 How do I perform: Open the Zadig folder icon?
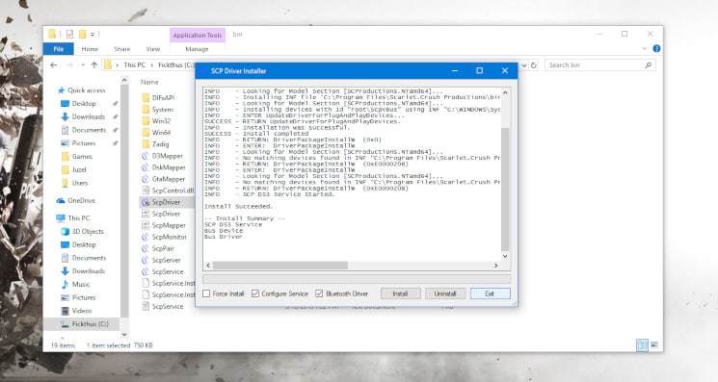(x=146, y=144)
